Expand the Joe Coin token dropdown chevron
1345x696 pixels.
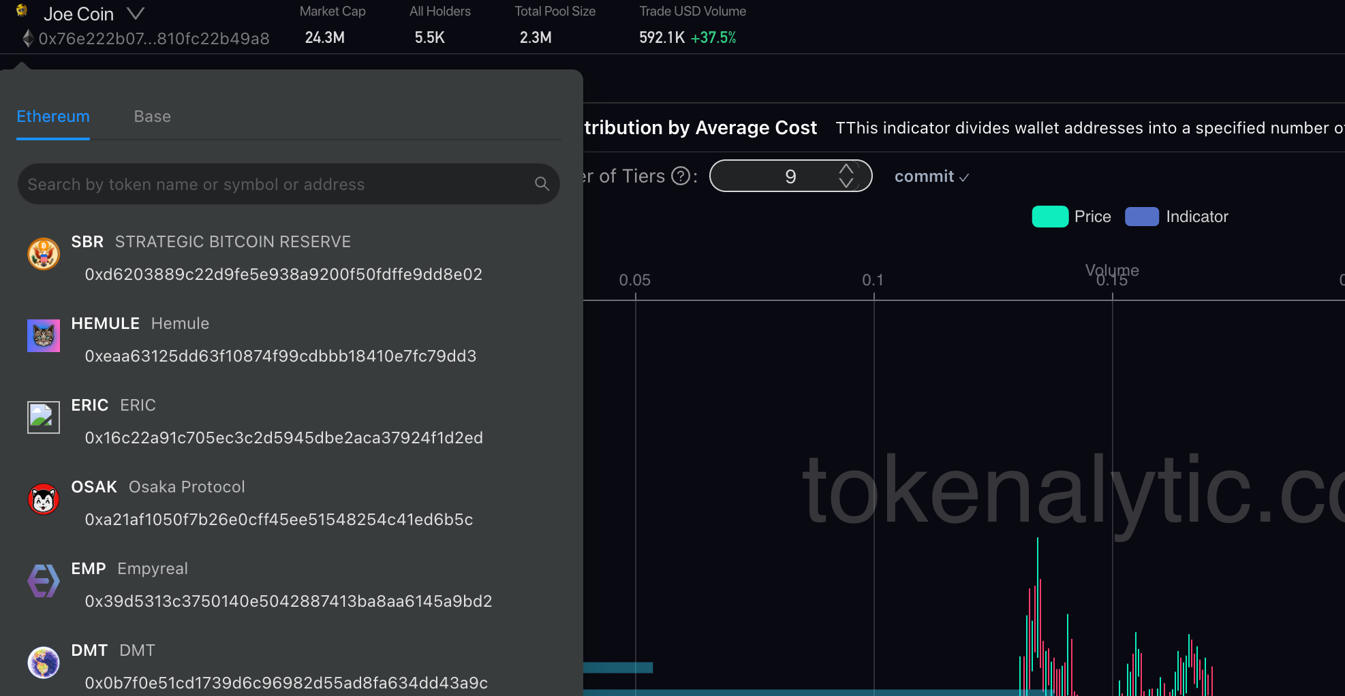(x=136, y=14)
